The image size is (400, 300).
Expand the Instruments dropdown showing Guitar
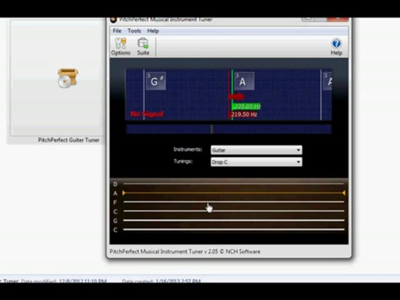coord(256,150)
